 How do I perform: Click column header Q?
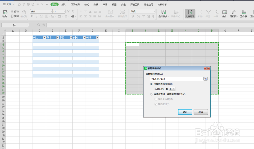point(225,30)
